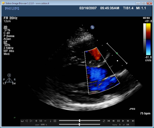The height and width of the screenshot is (128, 154).
Task: Jump to first frame
Action: click(x=109, y=121)
